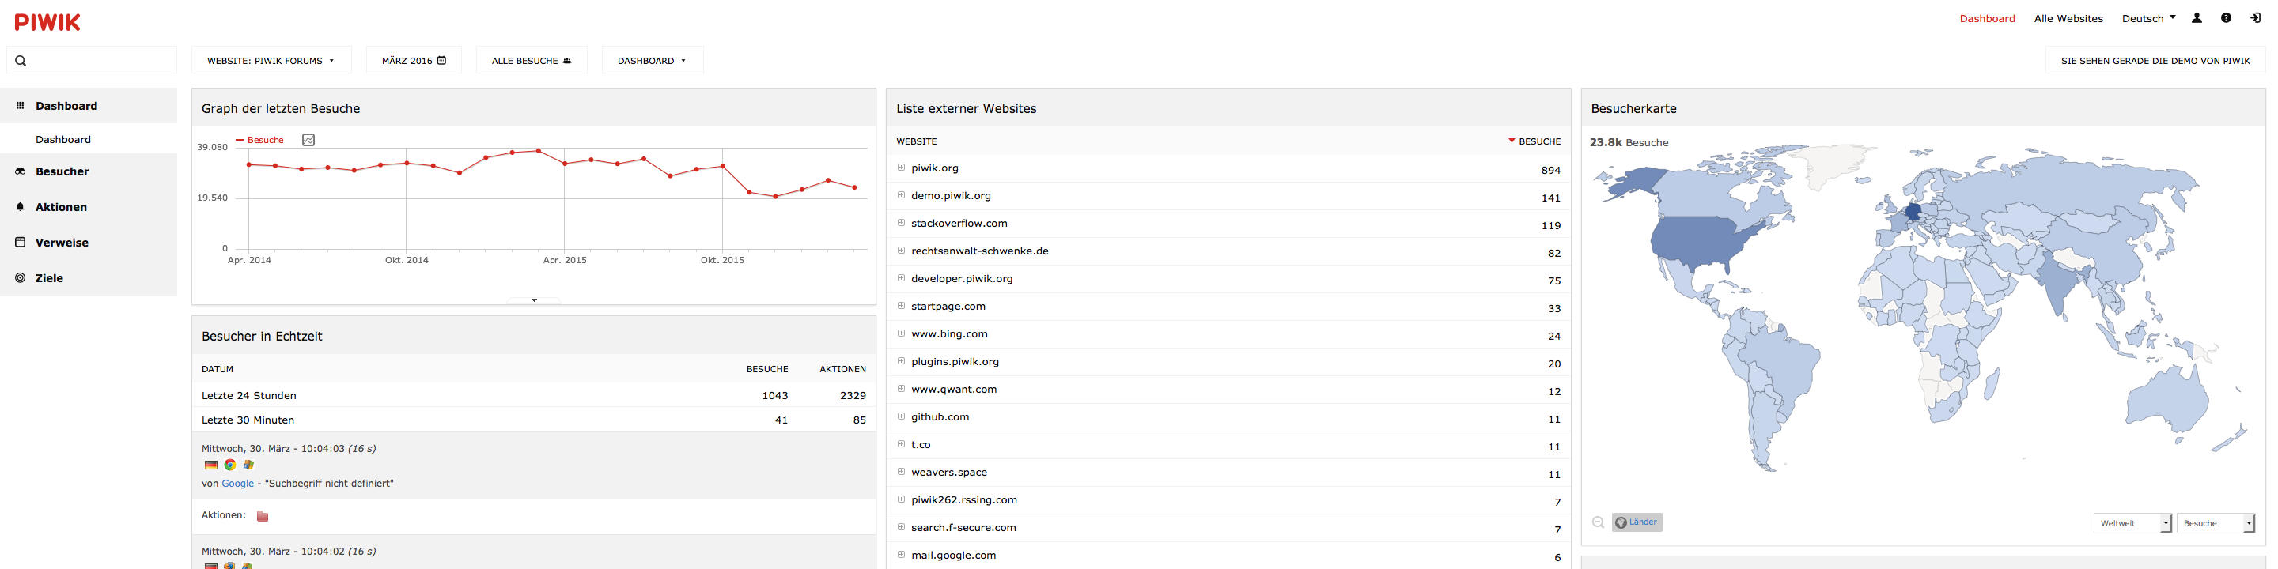Viewport: 2278px width, 569px height.
Task: Click the PIWIK logo
Action: [47, 22]
